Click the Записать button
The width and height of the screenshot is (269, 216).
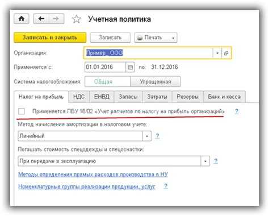click(x=110, y=38)
